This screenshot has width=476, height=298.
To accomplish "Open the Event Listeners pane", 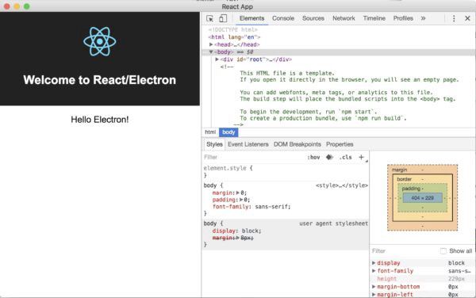I will 248,144.
